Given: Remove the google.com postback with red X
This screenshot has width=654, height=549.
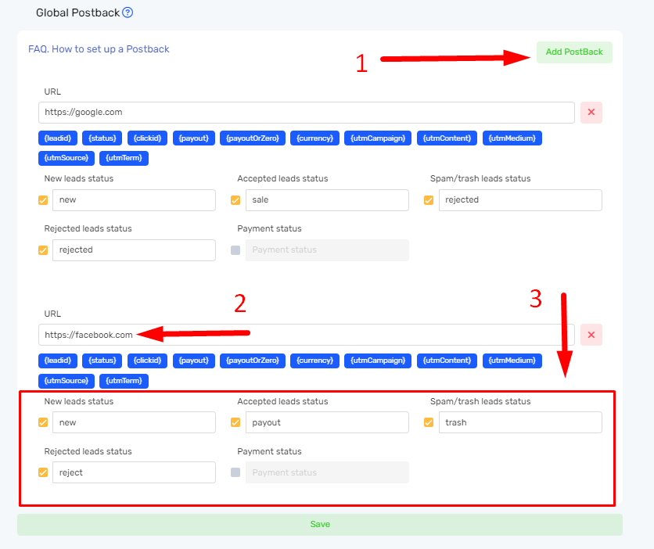Looking at the screenshot, I should [x=591, y=113].
